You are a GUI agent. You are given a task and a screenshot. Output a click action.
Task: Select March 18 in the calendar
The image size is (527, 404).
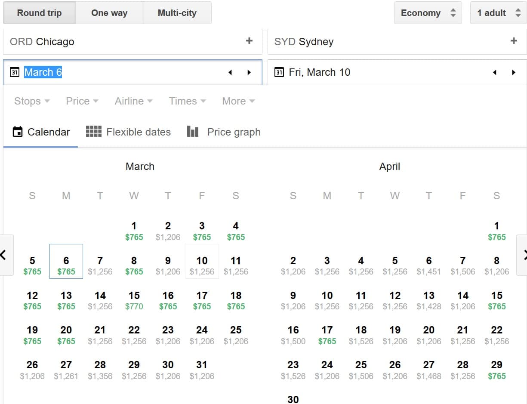[x=236, y=301]
